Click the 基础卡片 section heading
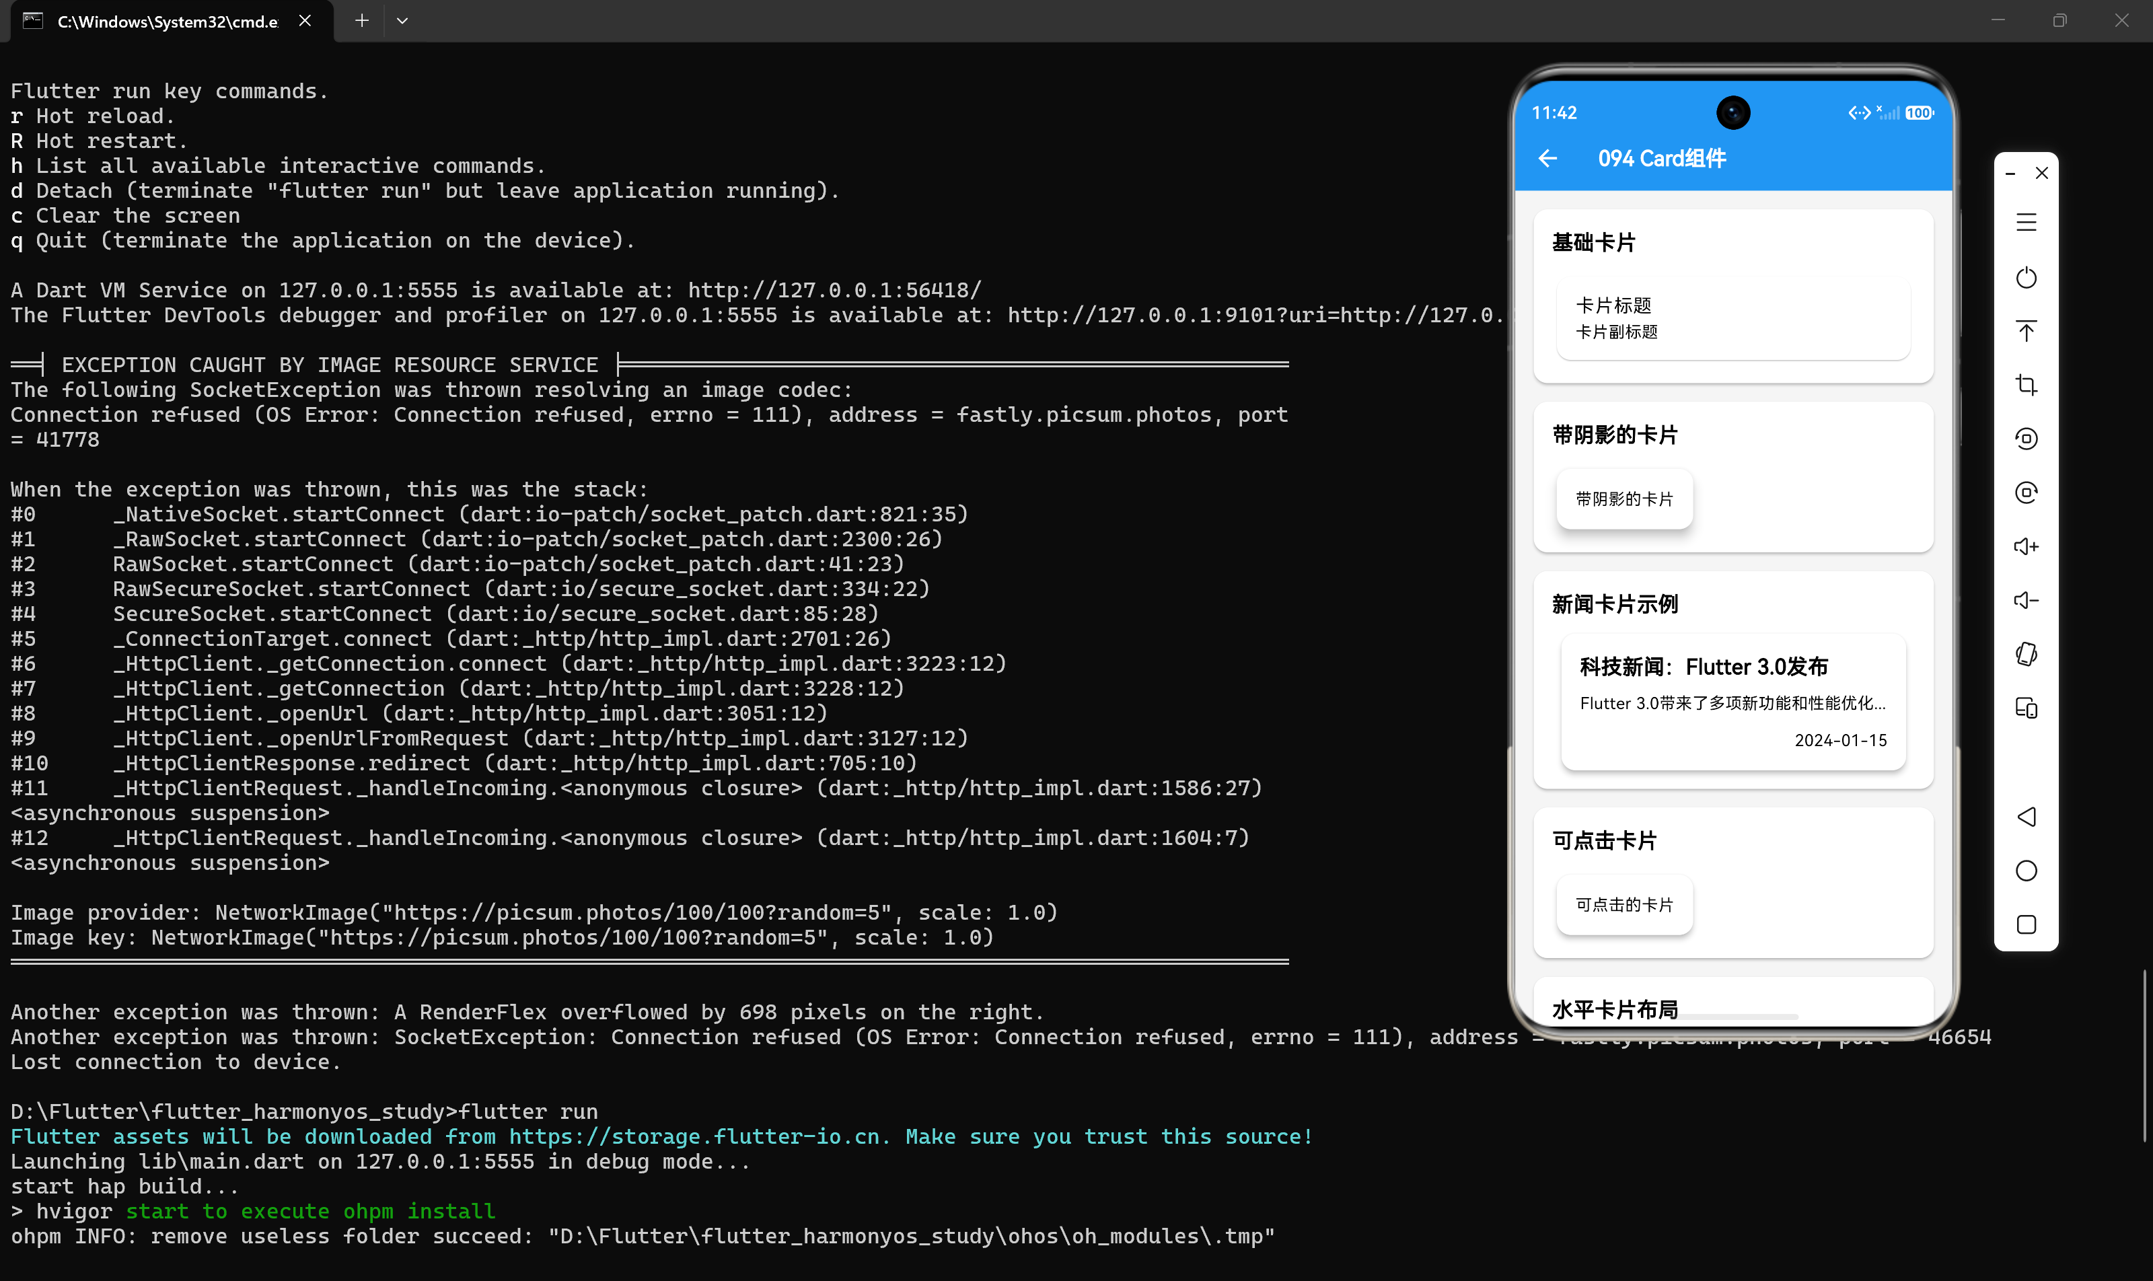The height and width of the screenshot is (1281, 2153). (1594, 244)
